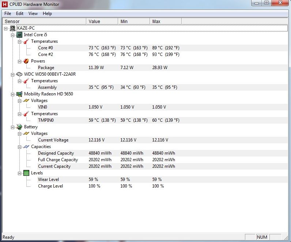Collapse the Capacities group
Image resolution: width=291 pixels, height=242 pixels.
point(19,147)
